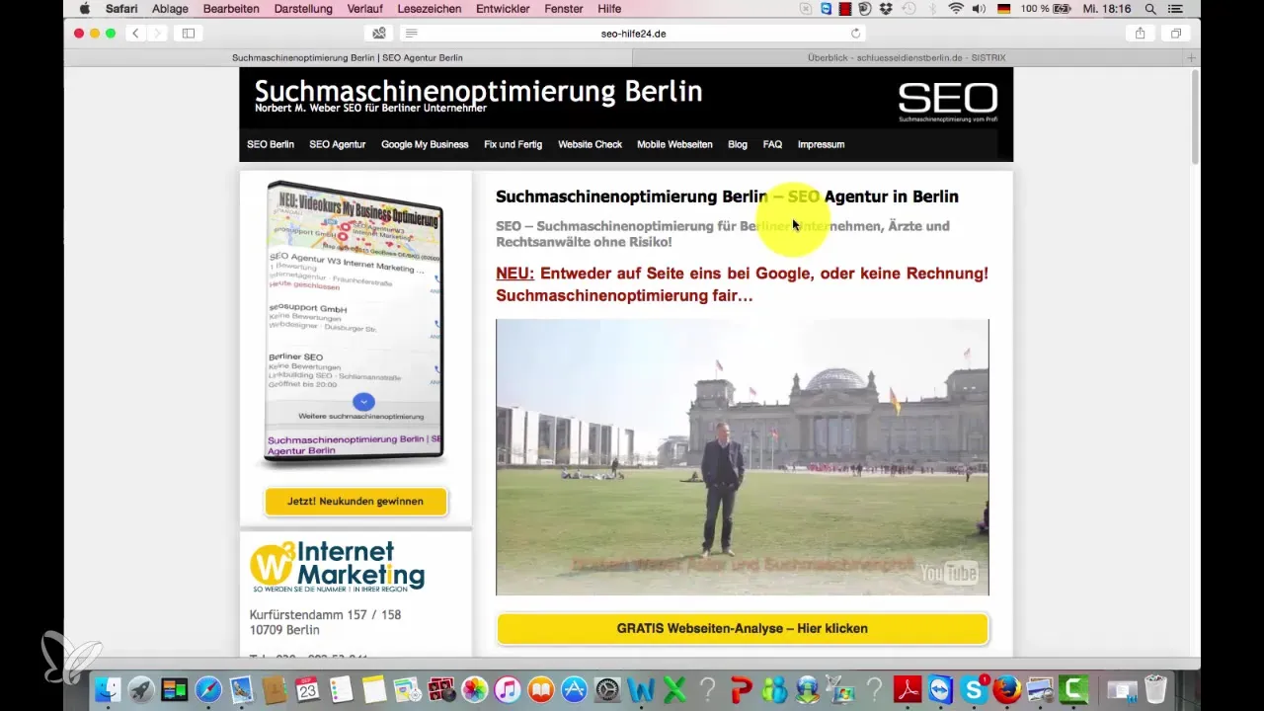1264x711 pixels.
Task: Open SEO Agentur navigation link
Action: point(338,144)
